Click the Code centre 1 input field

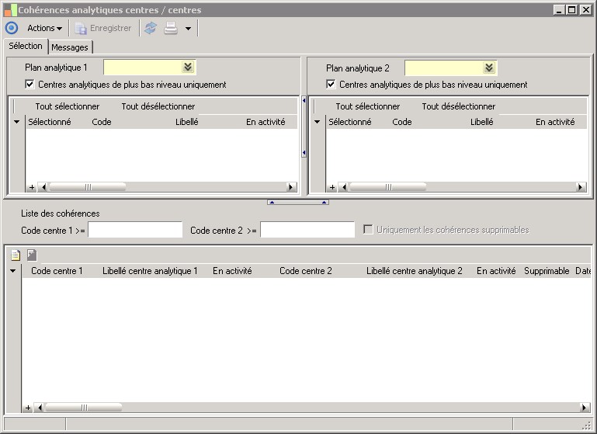click(135, 230)
